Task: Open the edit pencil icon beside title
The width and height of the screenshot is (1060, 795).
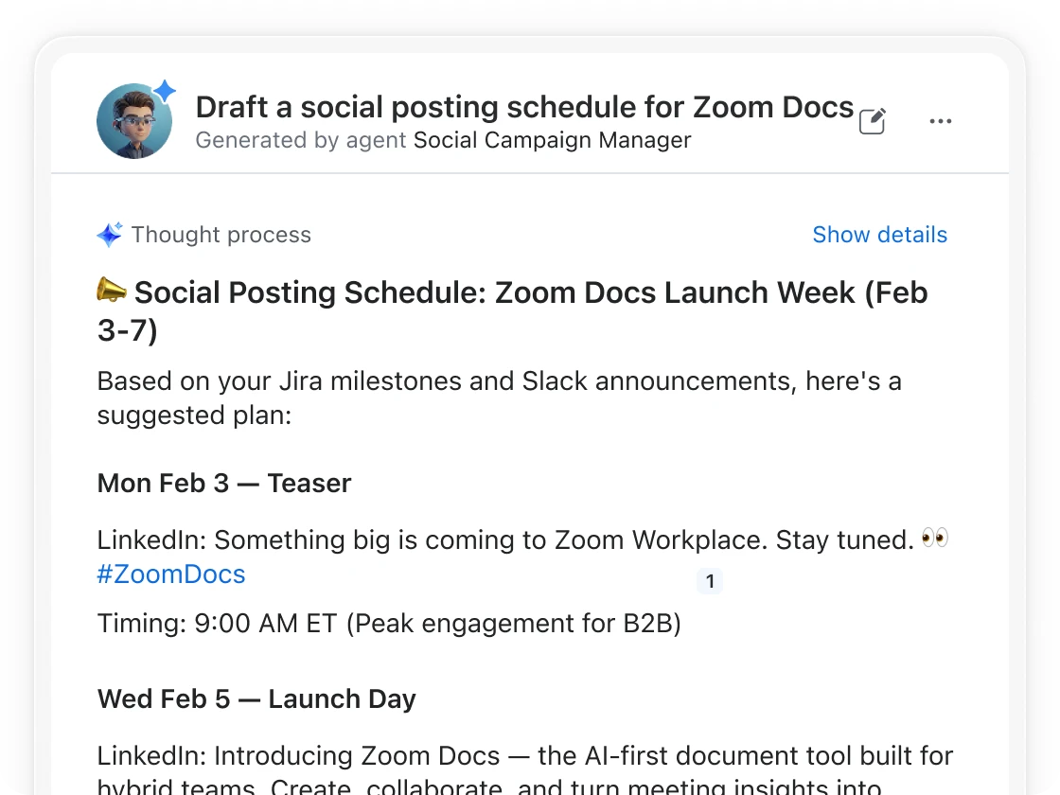Action: (x=873, y=121)
